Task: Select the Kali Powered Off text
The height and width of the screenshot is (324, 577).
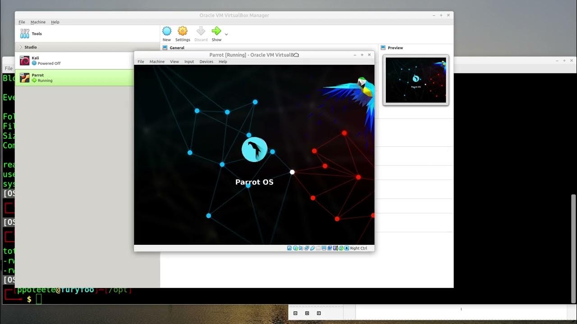Action: (49, 63)
